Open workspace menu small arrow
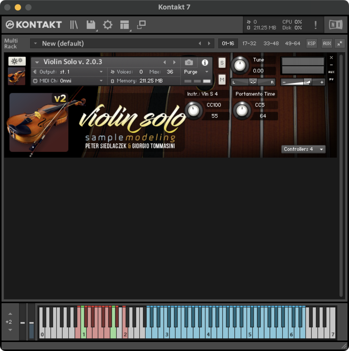Screen dimensions: 349x351 coord(130,31)
